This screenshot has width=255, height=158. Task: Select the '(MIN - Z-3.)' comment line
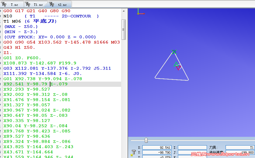coord(21,32)
